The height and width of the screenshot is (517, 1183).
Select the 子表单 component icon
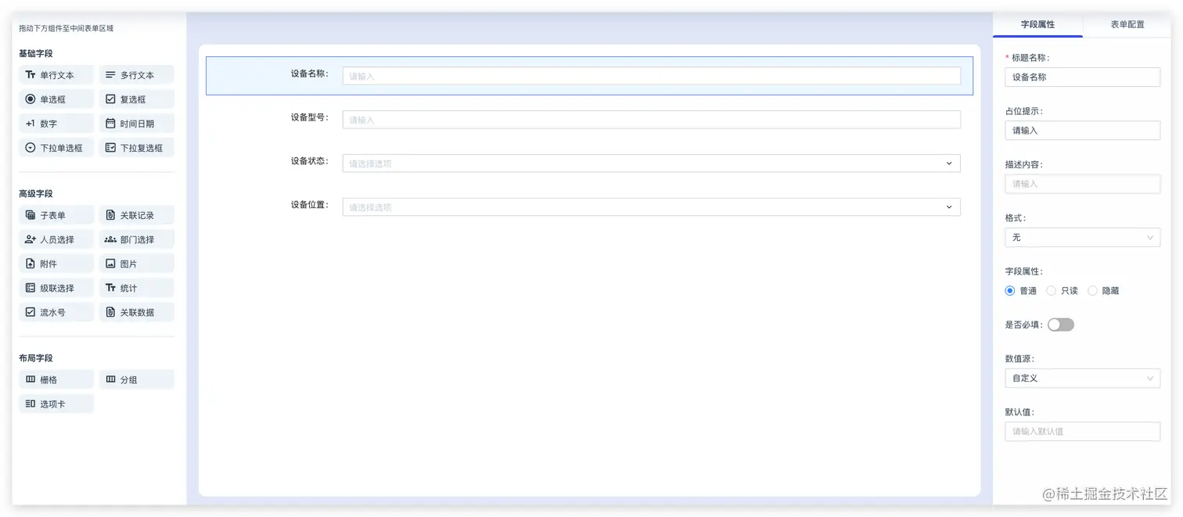[31, 215]
